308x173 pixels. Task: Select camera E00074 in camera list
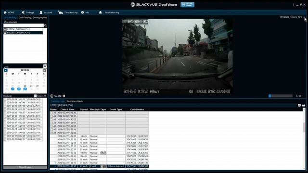[x=23, y=29]
